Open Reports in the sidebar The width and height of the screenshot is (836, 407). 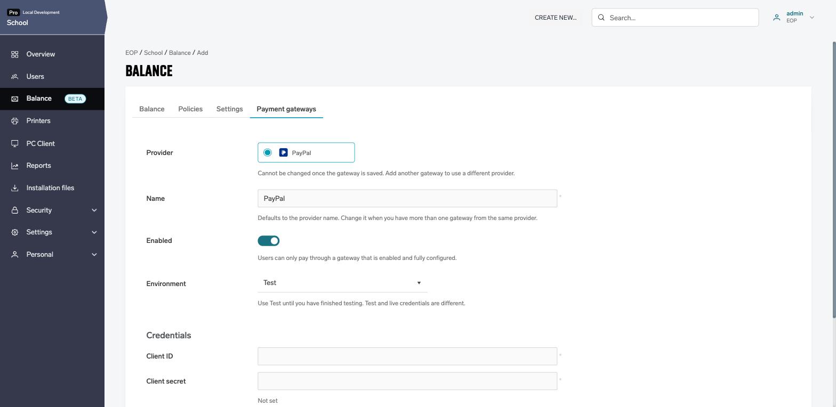(x=52, y=166)
